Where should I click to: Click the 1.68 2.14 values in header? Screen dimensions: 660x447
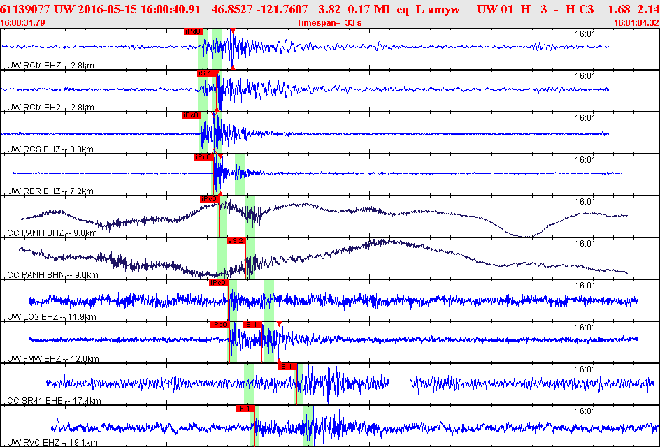click(x=633, y=9)
